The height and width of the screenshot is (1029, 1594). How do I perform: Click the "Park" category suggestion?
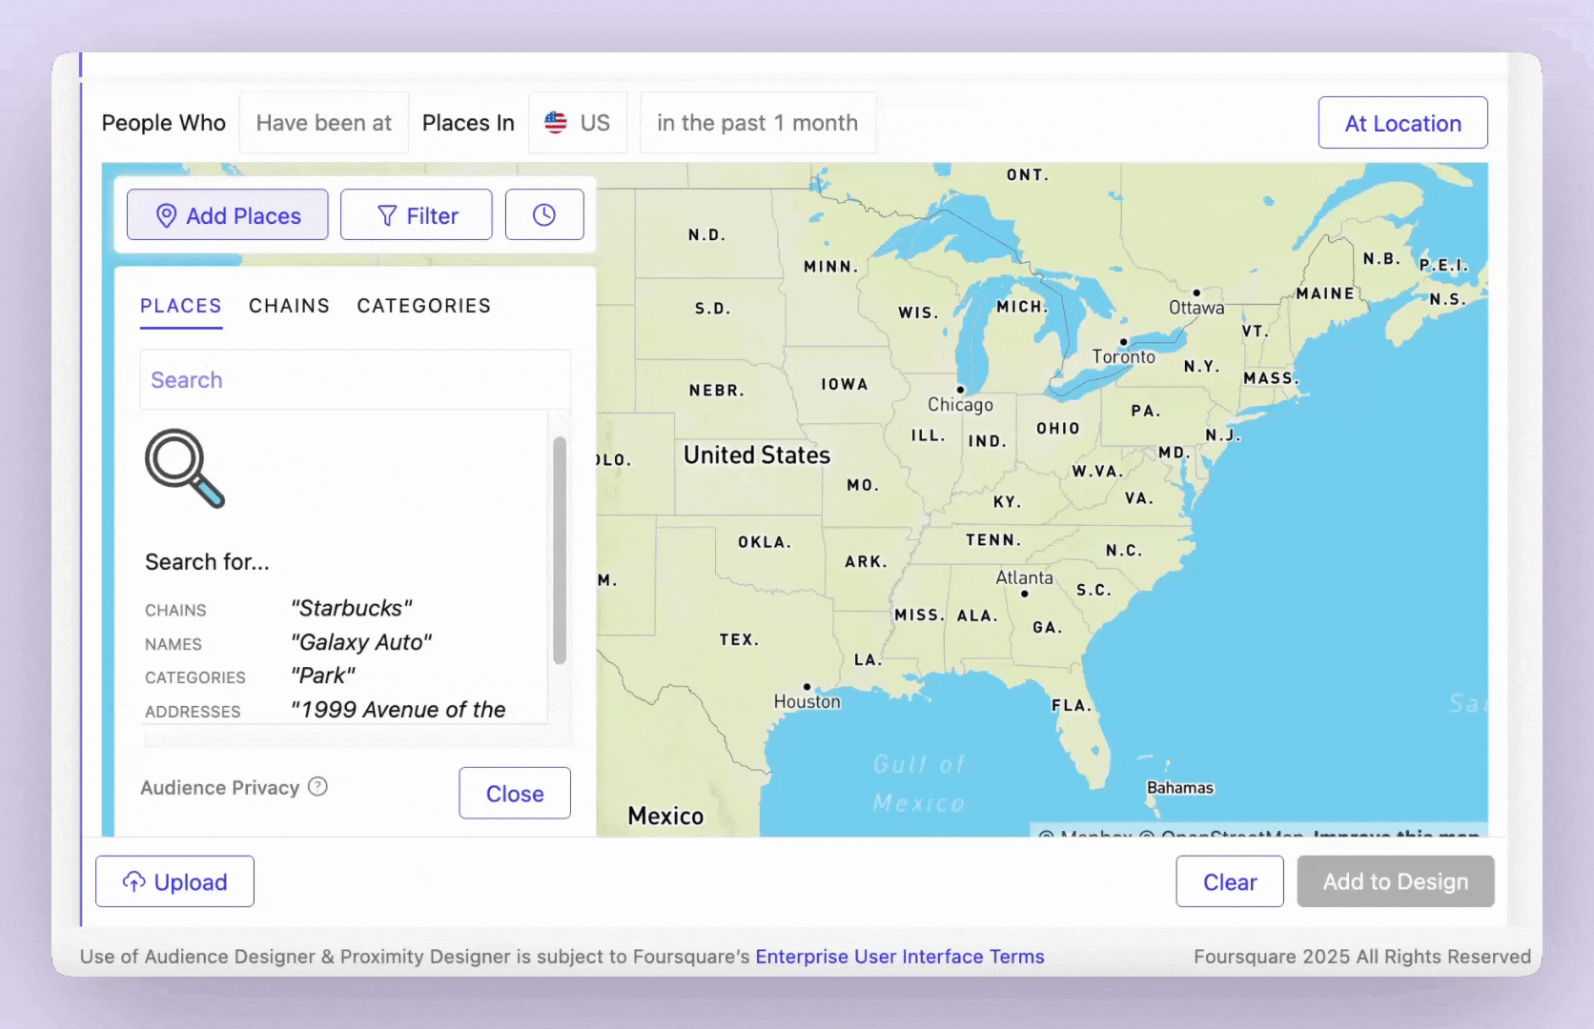[323, 676]
